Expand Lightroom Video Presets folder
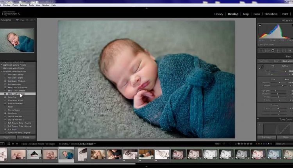Screen dimensions: 293x168 click(x=2, y=68)
